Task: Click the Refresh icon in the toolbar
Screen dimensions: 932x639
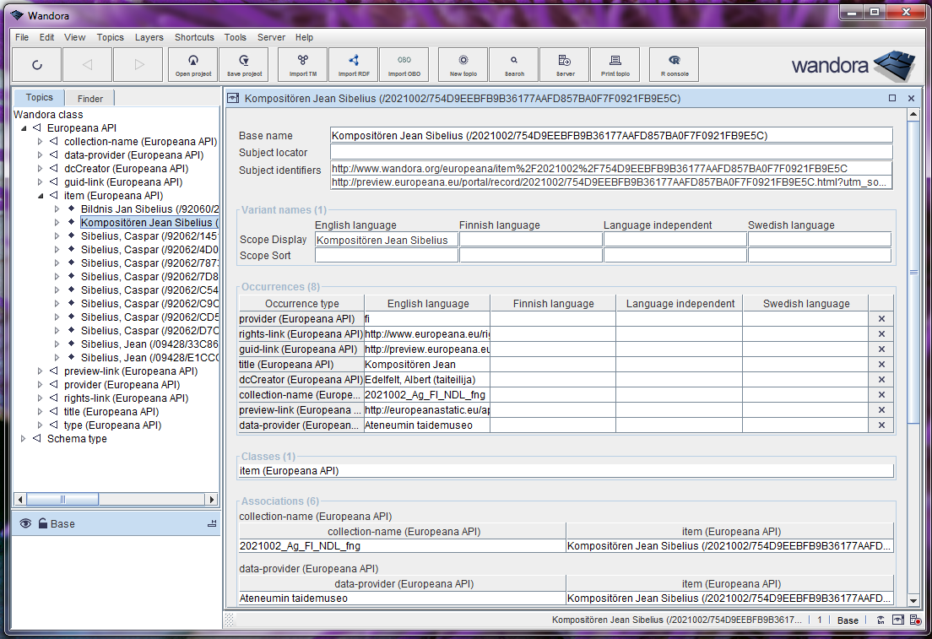Action: [36, 64]
